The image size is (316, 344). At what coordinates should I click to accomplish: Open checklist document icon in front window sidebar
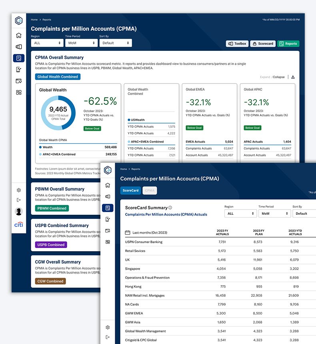[108, 219]
